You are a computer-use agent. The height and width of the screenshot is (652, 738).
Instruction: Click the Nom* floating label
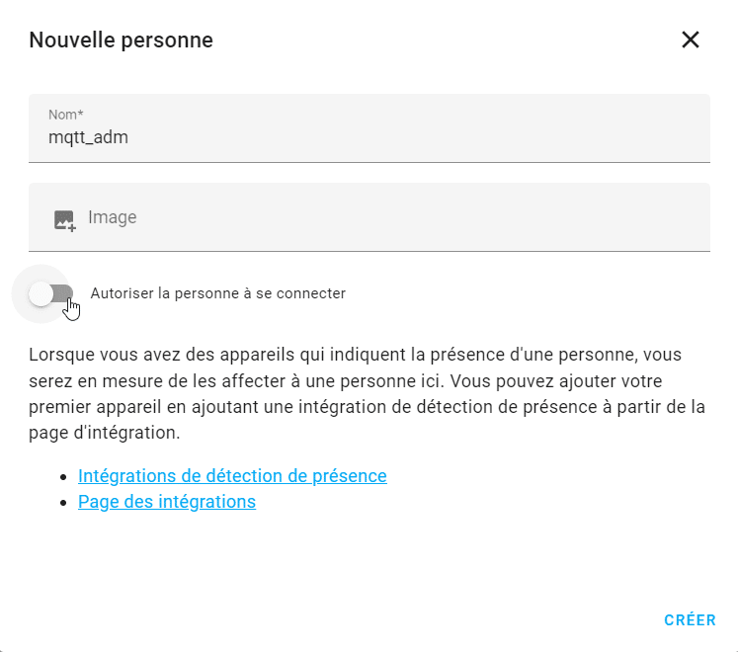[66, 115]
